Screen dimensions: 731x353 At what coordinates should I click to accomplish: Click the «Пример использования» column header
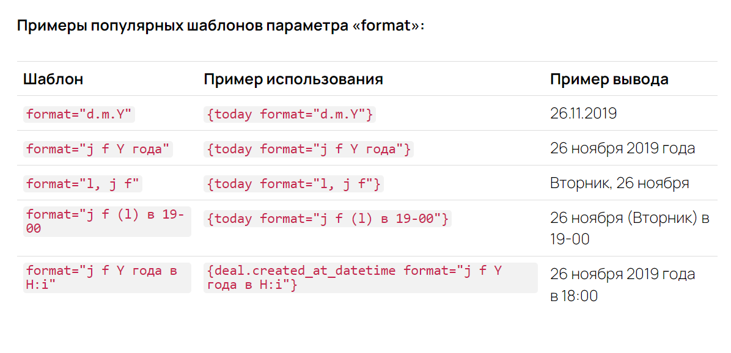(x=293, y=79)
